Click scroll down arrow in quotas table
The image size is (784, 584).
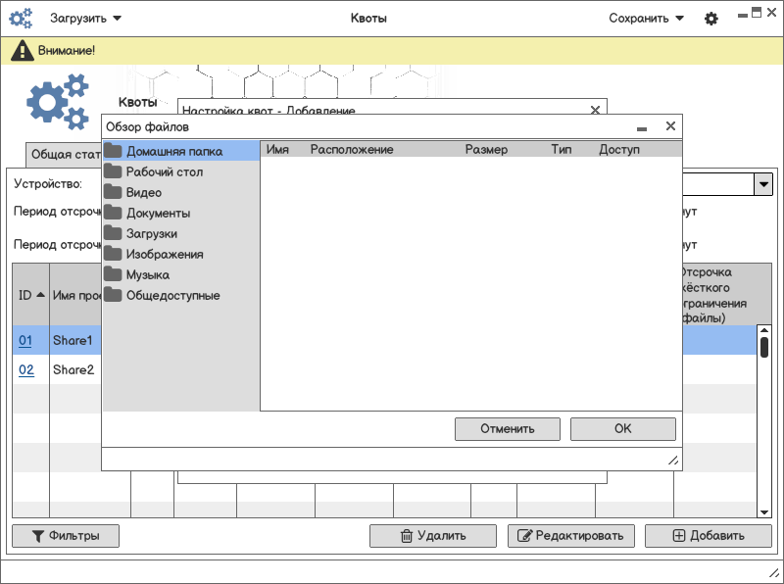click(764, 512)
